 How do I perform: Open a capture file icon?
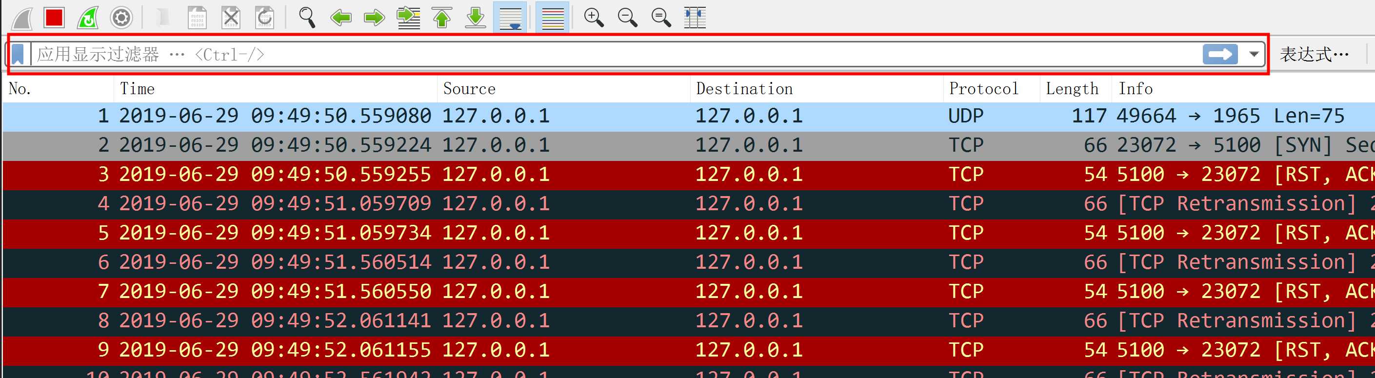[163, 18]
